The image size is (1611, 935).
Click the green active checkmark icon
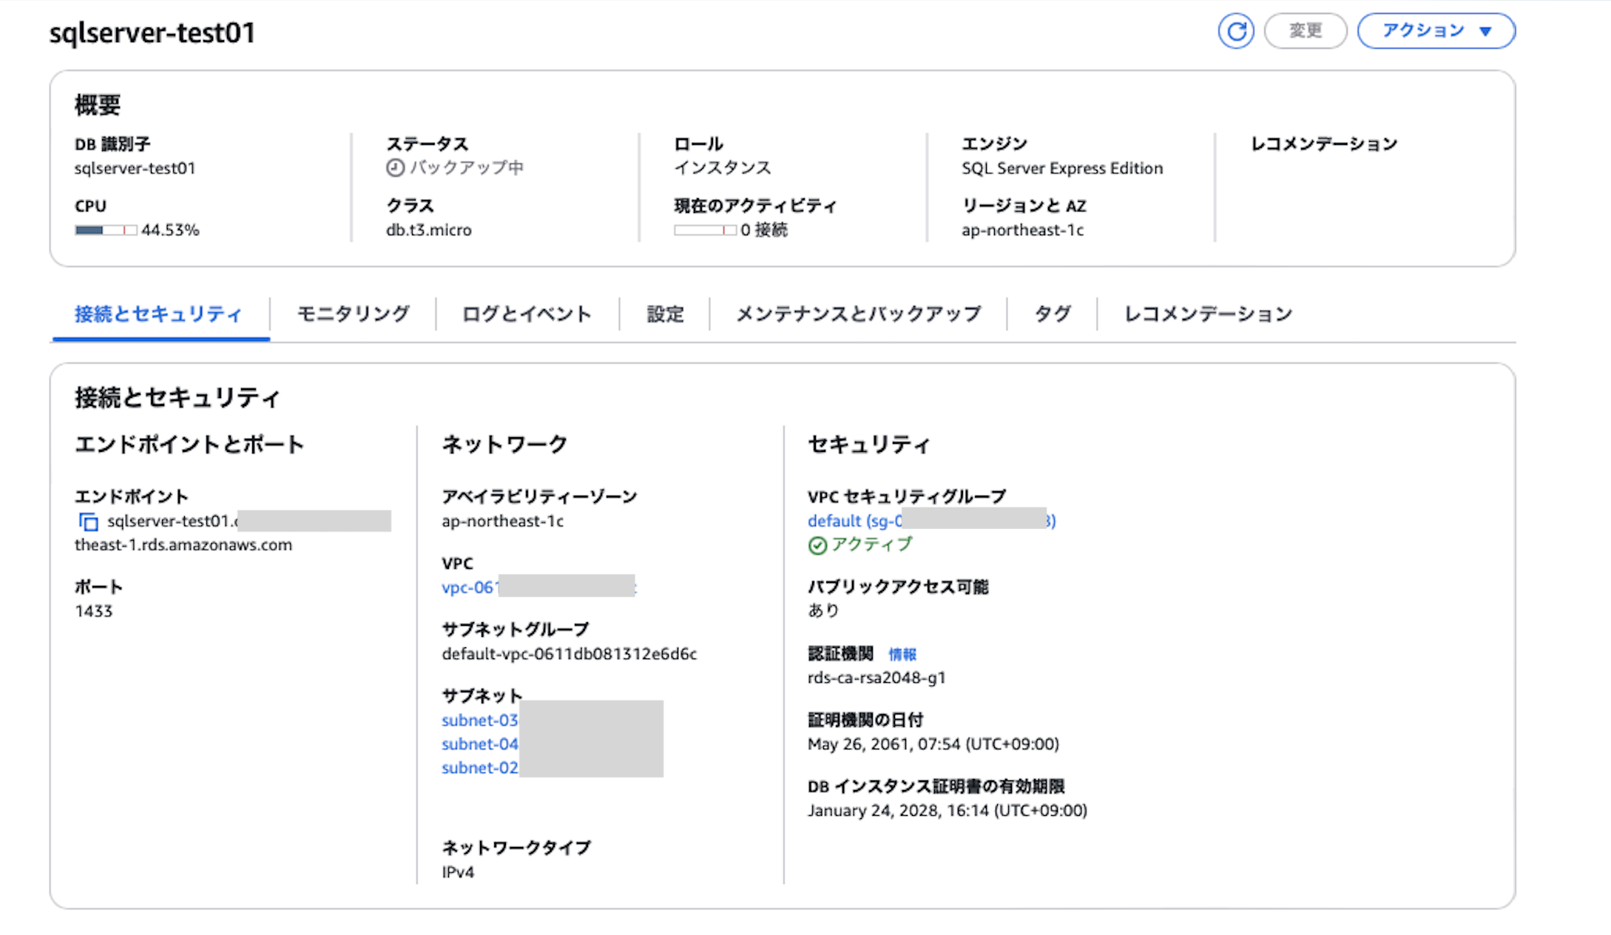817,546
